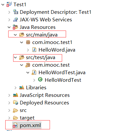Screen dimensions: 119x131
Task: Select the HelloWordTest.java file name
Action: pos(62,73)
